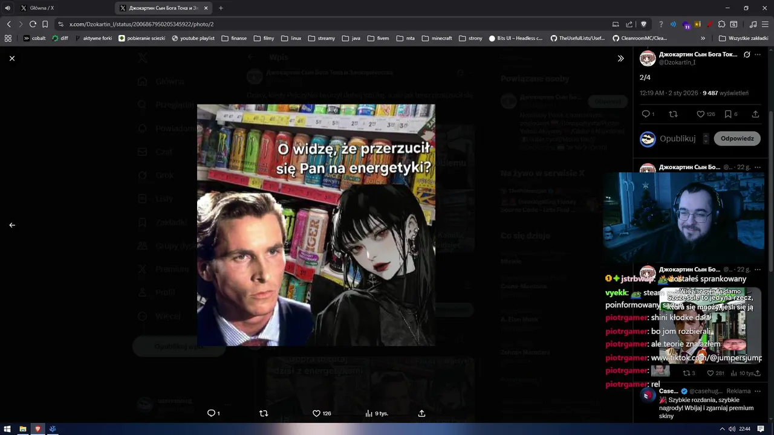Open the Bits UI – Headless bookmark

[516, 38]
